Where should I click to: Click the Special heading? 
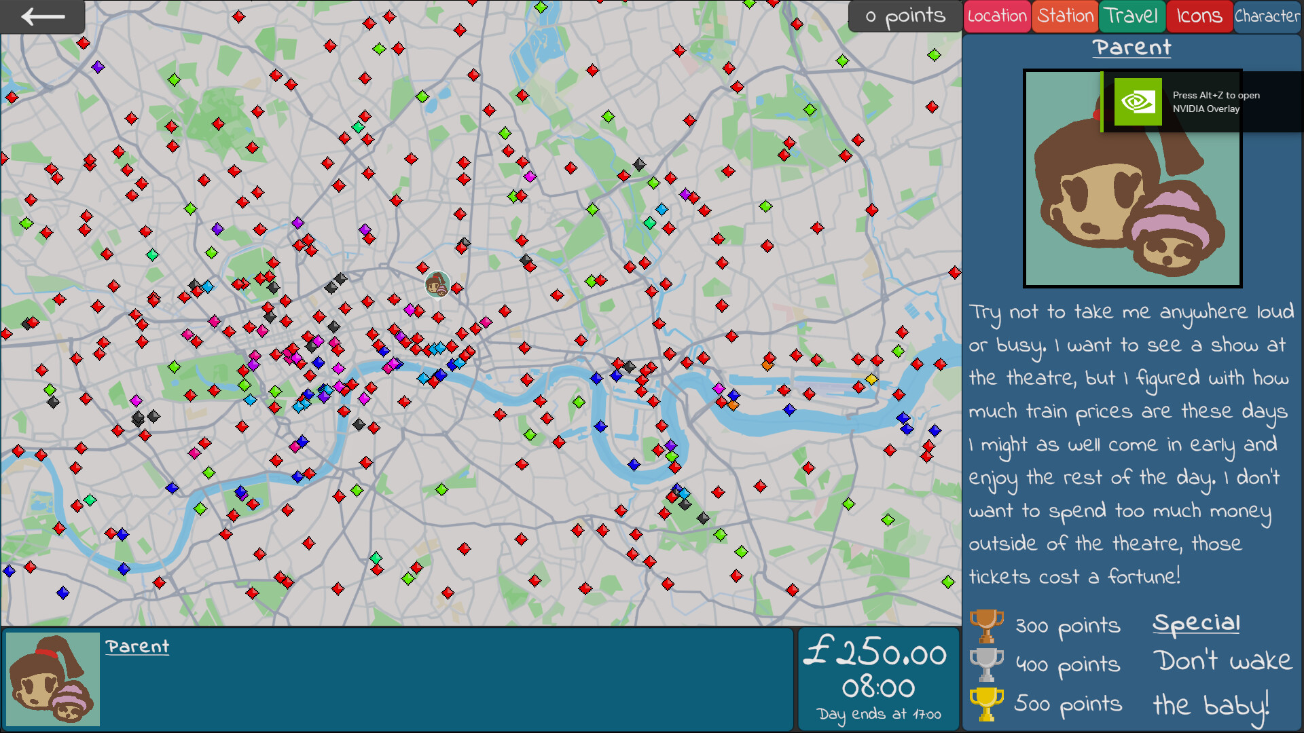coord(1197,623)
